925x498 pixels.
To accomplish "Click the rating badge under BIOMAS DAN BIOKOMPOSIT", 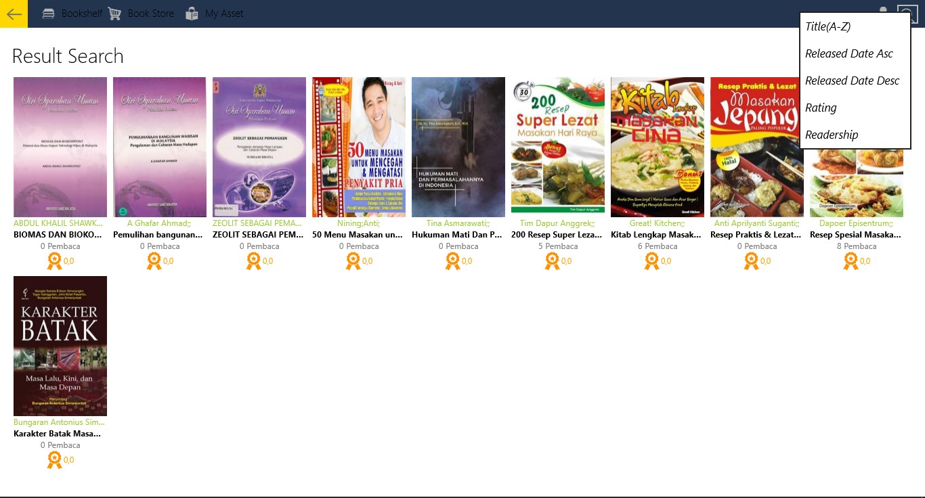I will pyautogui.click(x=54, y=261).
